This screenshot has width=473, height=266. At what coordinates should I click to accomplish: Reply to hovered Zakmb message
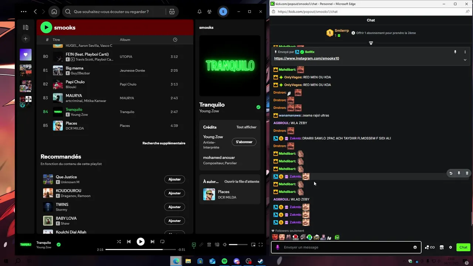[451, 173]
